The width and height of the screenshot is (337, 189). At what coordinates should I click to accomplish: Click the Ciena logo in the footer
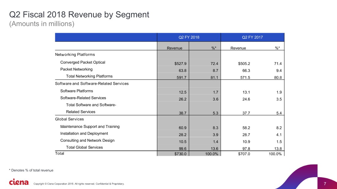[19, 182]
